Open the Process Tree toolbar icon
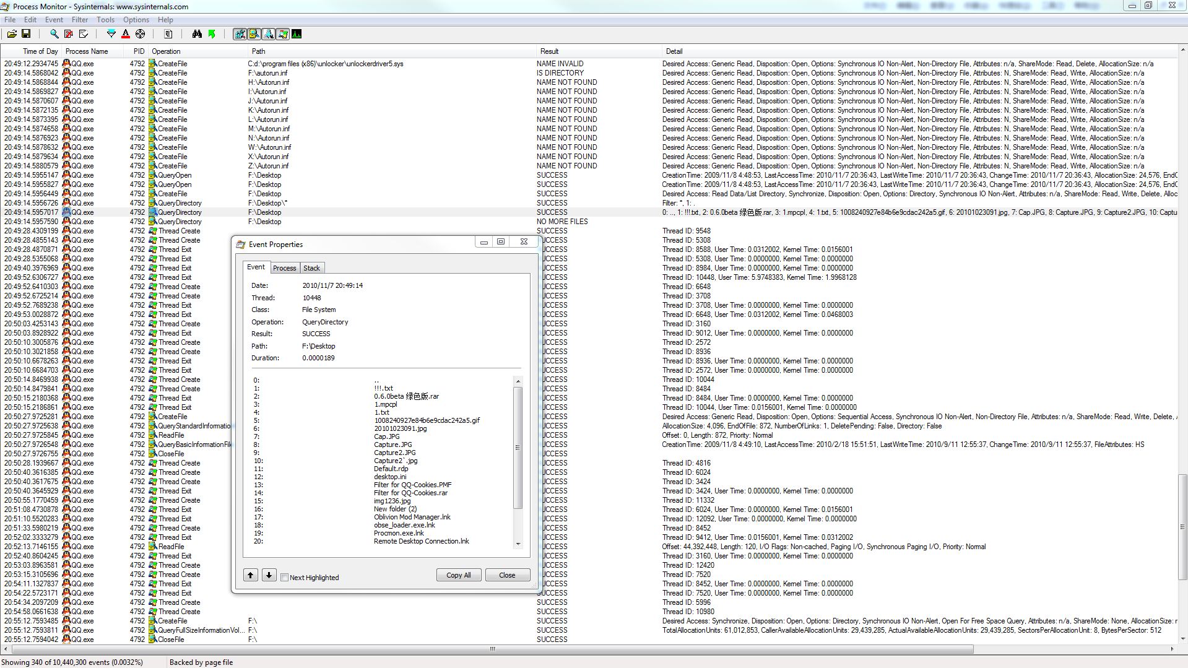 (x=168, y=34)
